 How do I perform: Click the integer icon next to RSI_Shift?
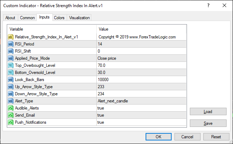(11, 51)
